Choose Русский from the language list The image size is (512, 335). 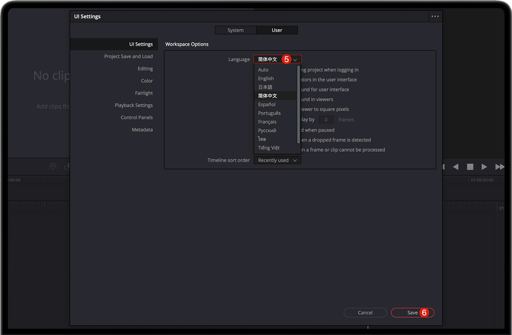[x=275, y=131]
